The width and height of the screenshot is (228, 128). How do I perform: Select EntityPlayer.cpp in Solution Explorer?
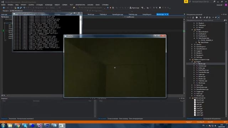click(x=203, y=70)
